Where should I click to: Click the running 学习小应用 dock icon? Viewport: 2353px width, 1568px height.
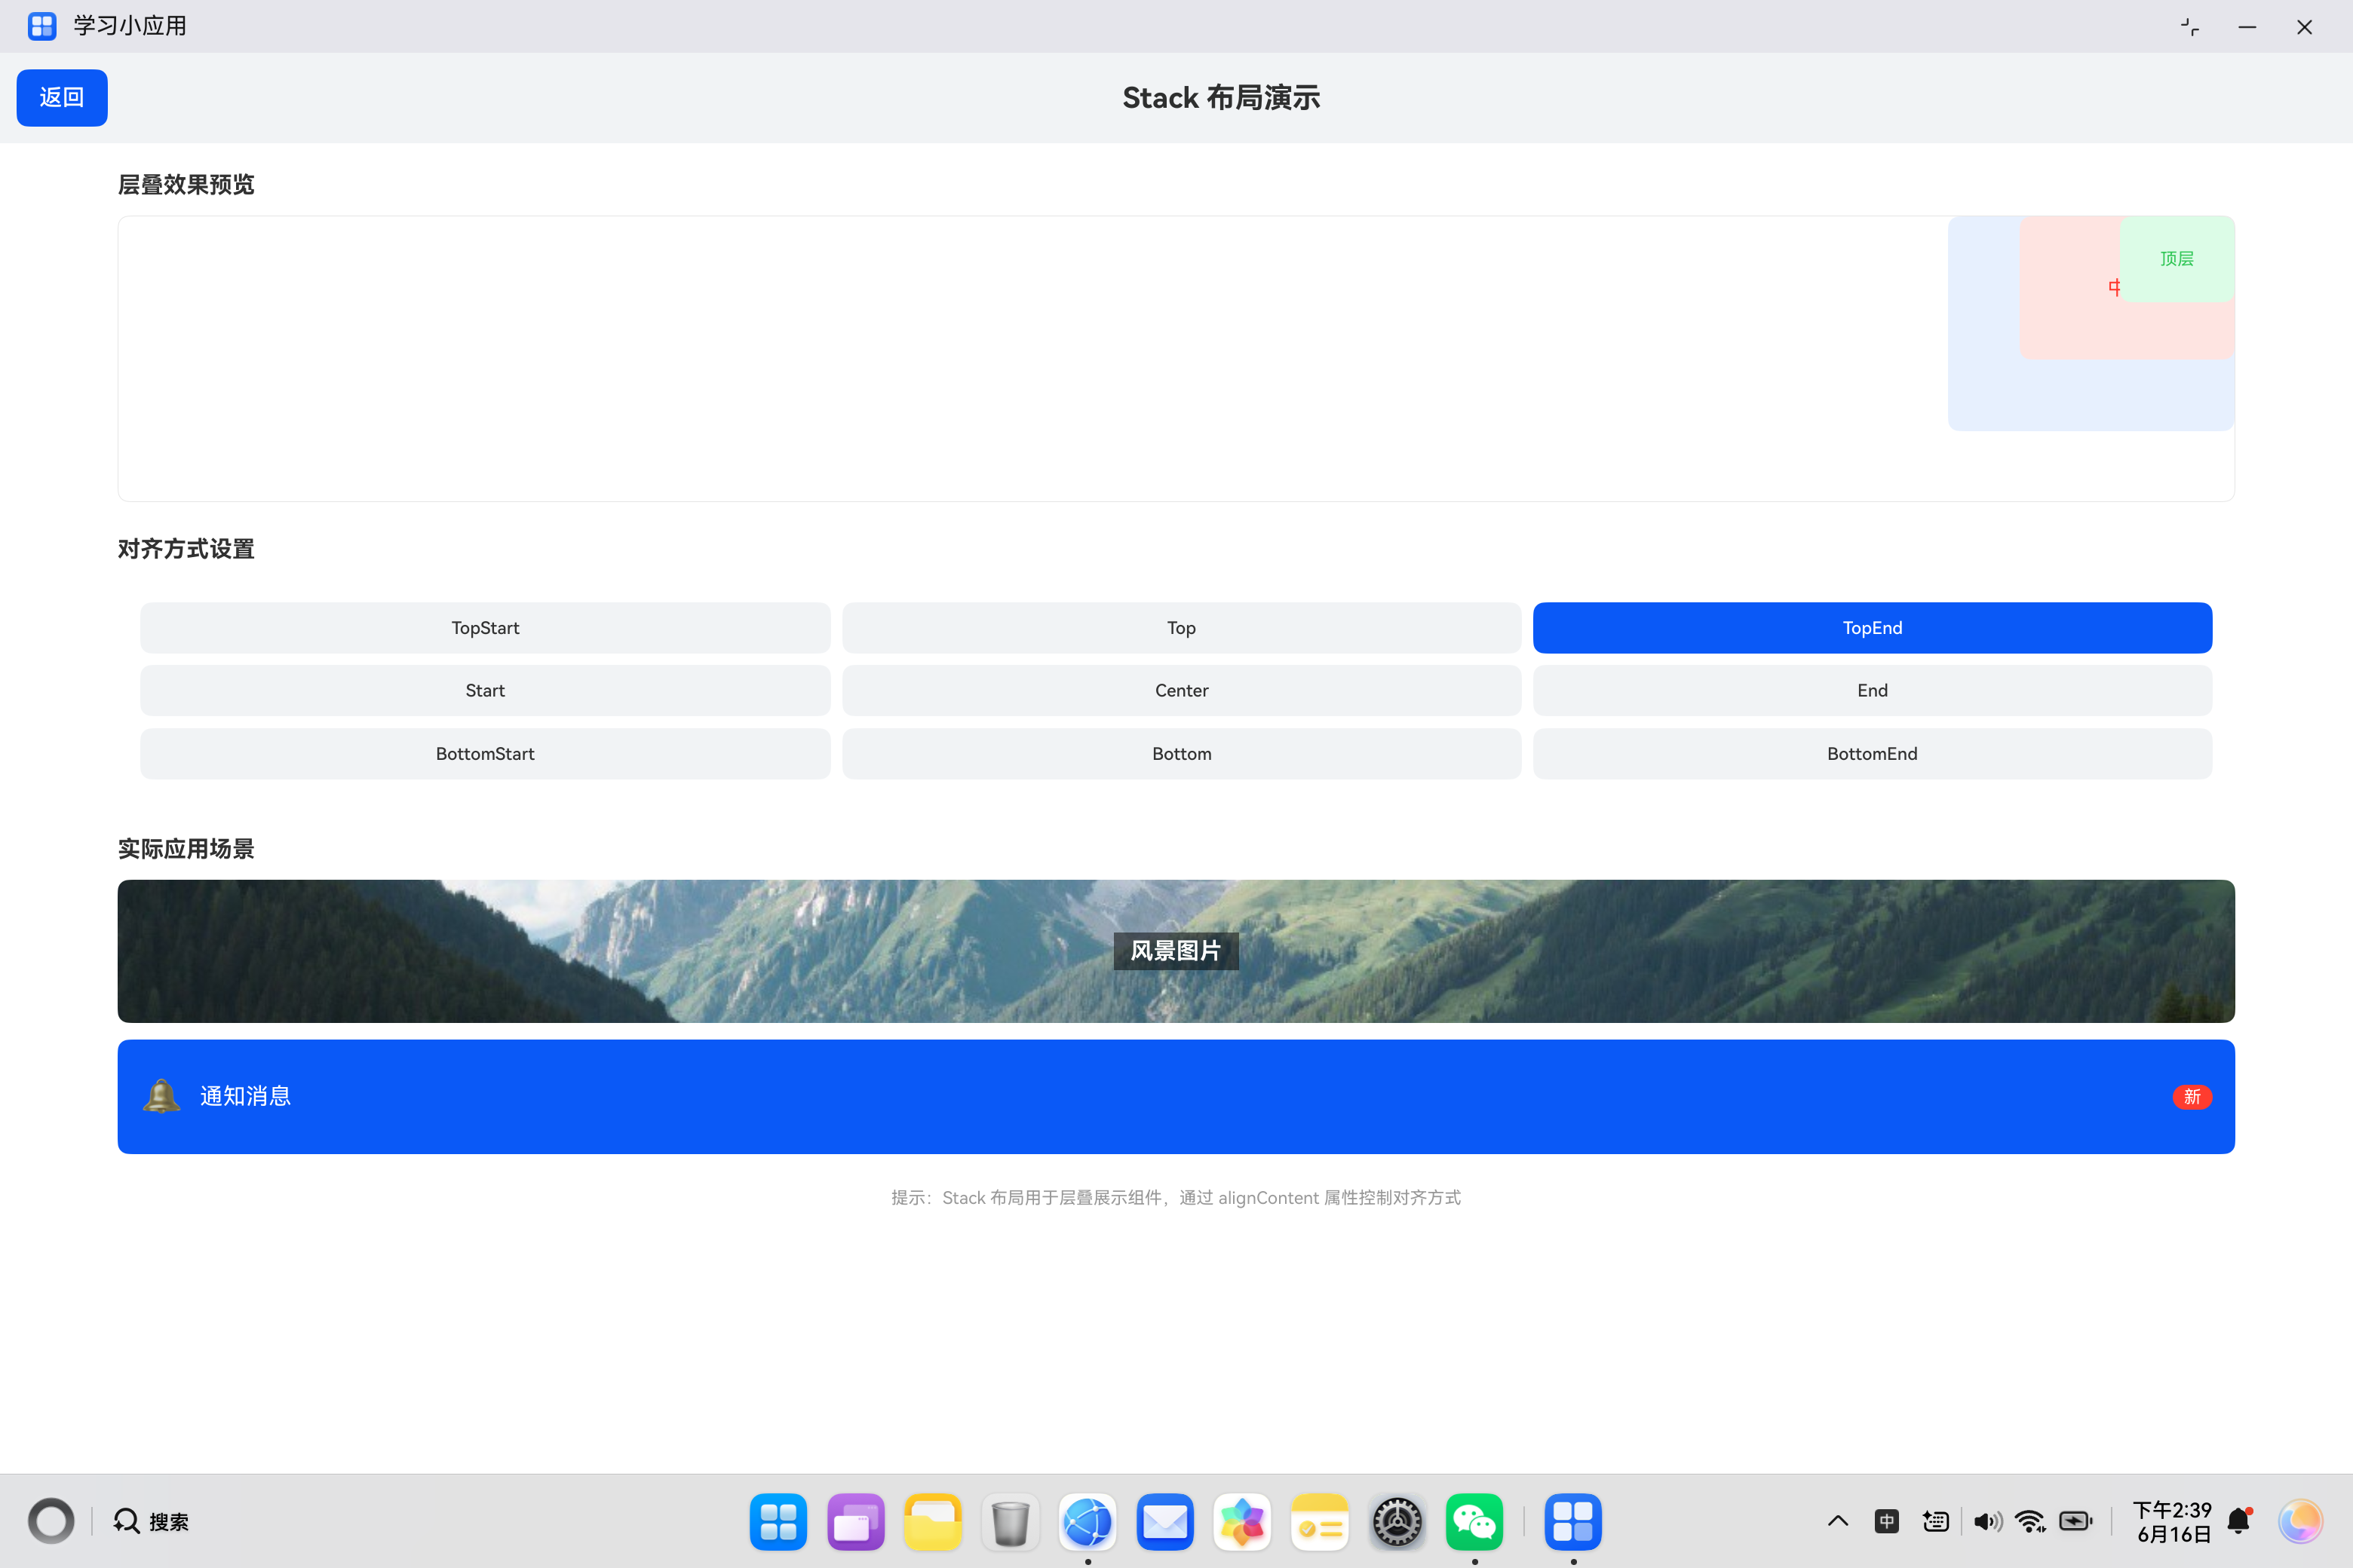click(x=1572, y=1522)
